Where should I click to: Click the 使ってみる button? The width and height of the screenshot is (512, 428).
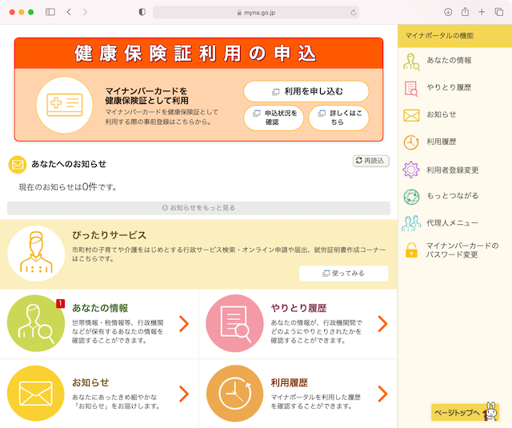click(x=343, y=274)
